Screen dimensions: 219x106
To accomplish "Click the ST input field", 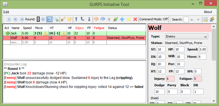I will 161,49.
